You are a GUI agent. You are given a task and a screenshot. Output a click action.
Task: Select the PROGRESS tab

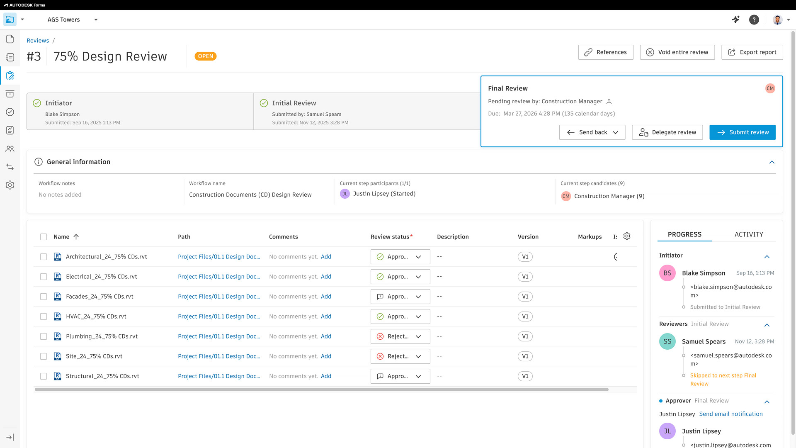click(x=684, y=234)
